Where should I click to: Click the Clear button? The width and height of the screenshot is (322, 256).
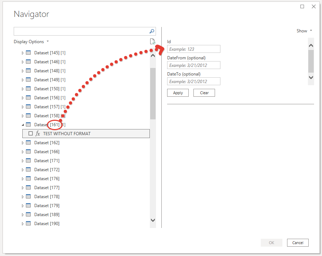[x=204, y=93]
